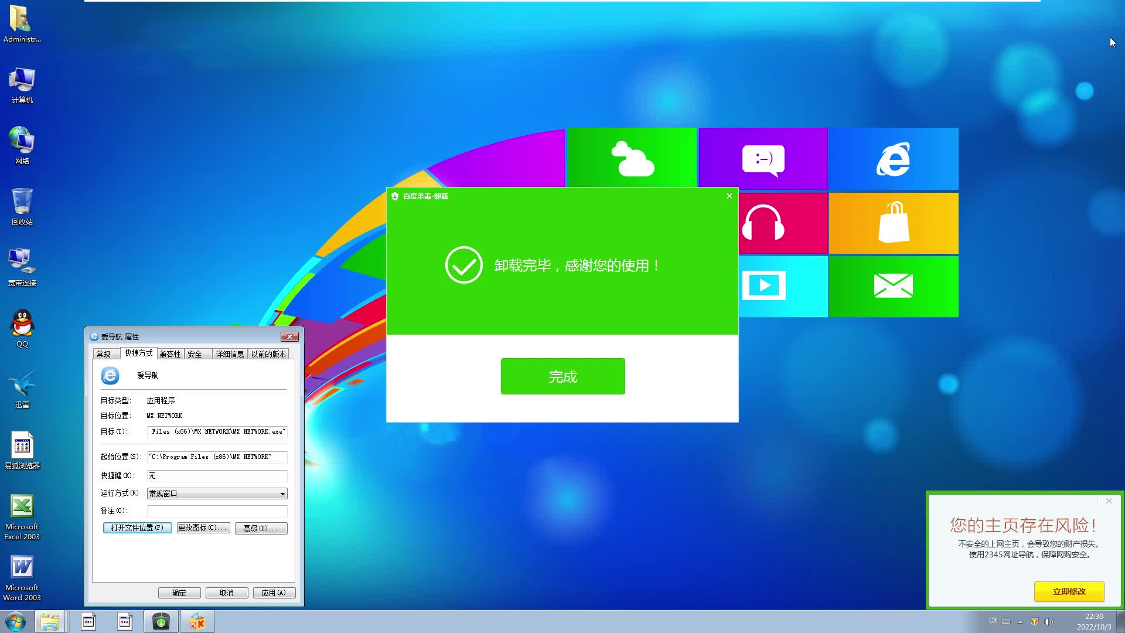Image resolution: width=1125 pixels, height=633 pixels.
Task: Click the 备注 input field
Action: [217, 511]
